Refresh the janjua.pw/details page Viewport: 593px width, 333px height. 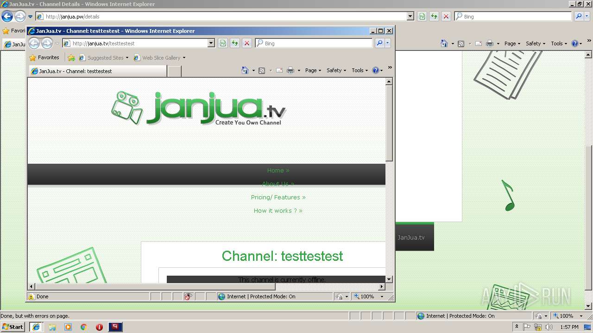pyautogui.click(x=434, y=16)
